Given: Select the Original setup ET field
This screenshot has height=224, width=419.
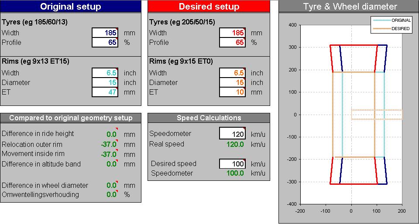Looking at the screenshot, I should click(x=105, y=92).
